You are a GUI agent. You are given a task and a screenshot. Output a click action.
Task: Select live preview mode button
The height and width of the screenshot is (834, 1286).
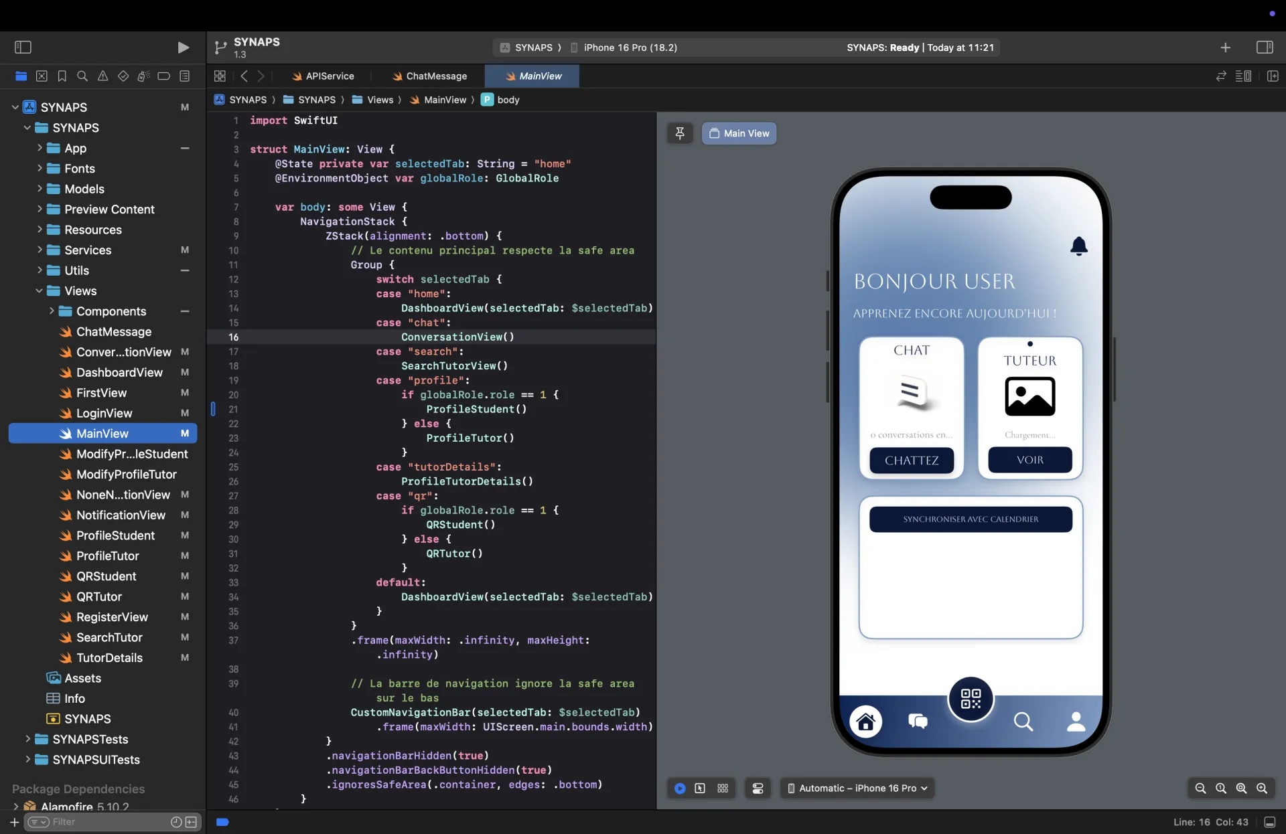pos(680,788)
